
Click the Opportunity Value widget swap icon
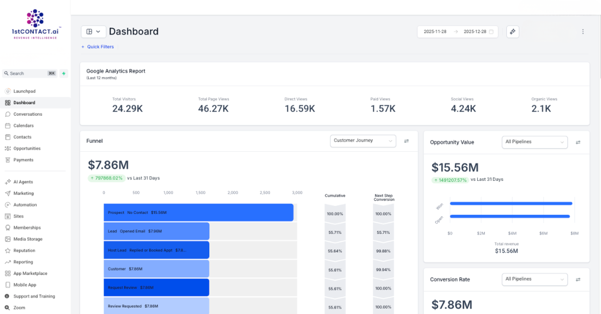[578, 142]
